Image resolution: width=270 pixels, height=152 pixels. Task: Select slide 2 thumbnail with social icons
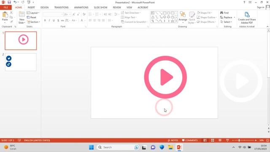coord(21,62)
